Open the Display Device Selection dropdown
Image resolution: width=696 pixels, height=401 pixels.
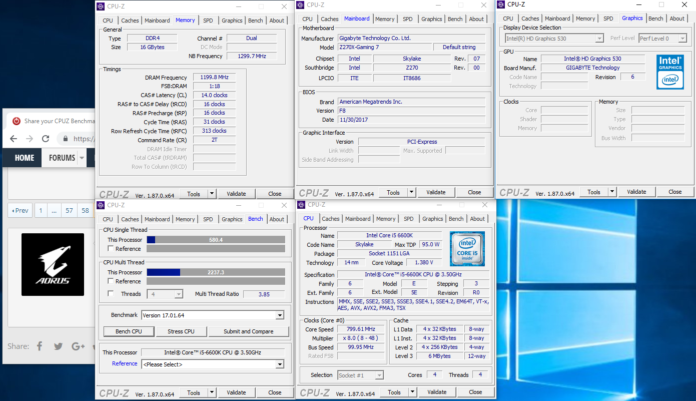click(554, 39)
